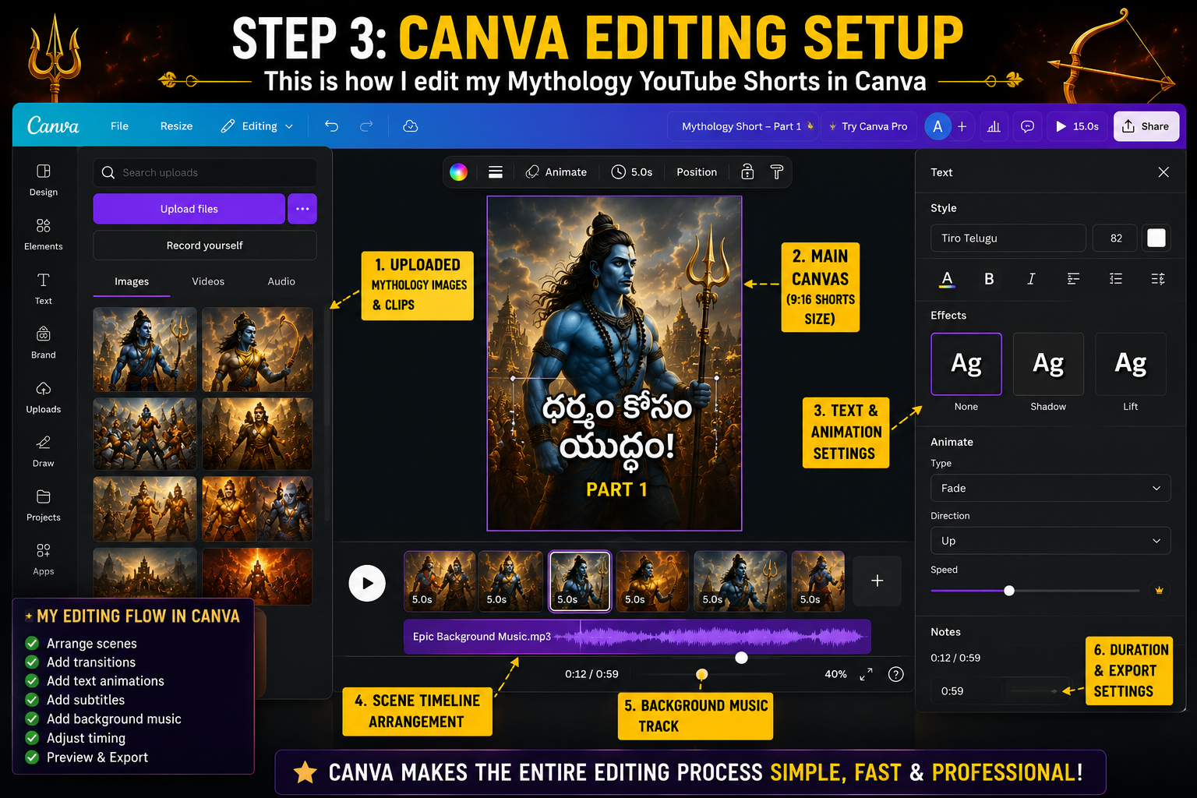
Task: Click the user avatar A
Action: coord(937,126)
